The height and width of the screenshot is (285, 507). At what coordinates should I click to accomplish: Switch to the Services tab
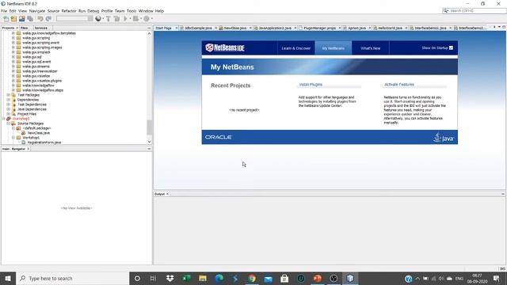(x=41, y=28)
